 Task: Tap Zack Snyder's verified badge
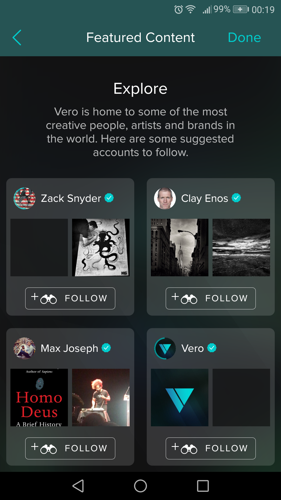(x=109, y=198)
